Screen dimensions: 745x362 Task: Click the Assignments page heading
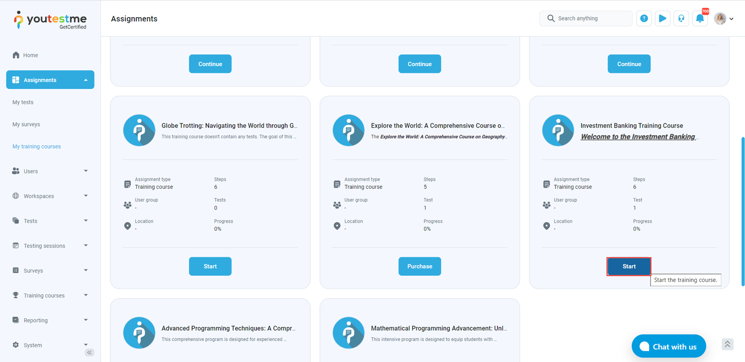134,19
